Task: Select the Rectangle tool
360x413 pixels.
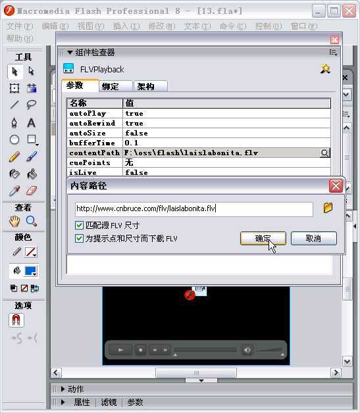Action: [x=32, y=139]
